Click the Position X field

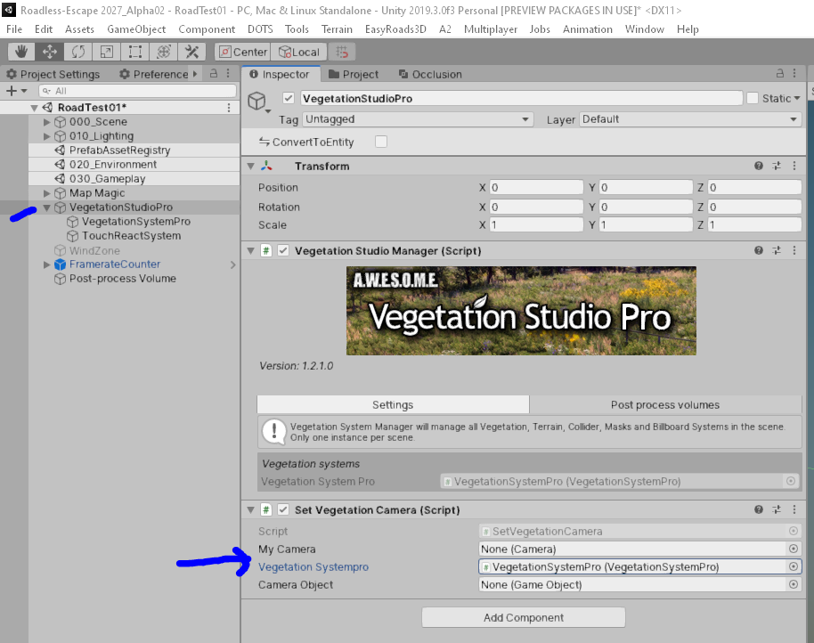(536, 187)
